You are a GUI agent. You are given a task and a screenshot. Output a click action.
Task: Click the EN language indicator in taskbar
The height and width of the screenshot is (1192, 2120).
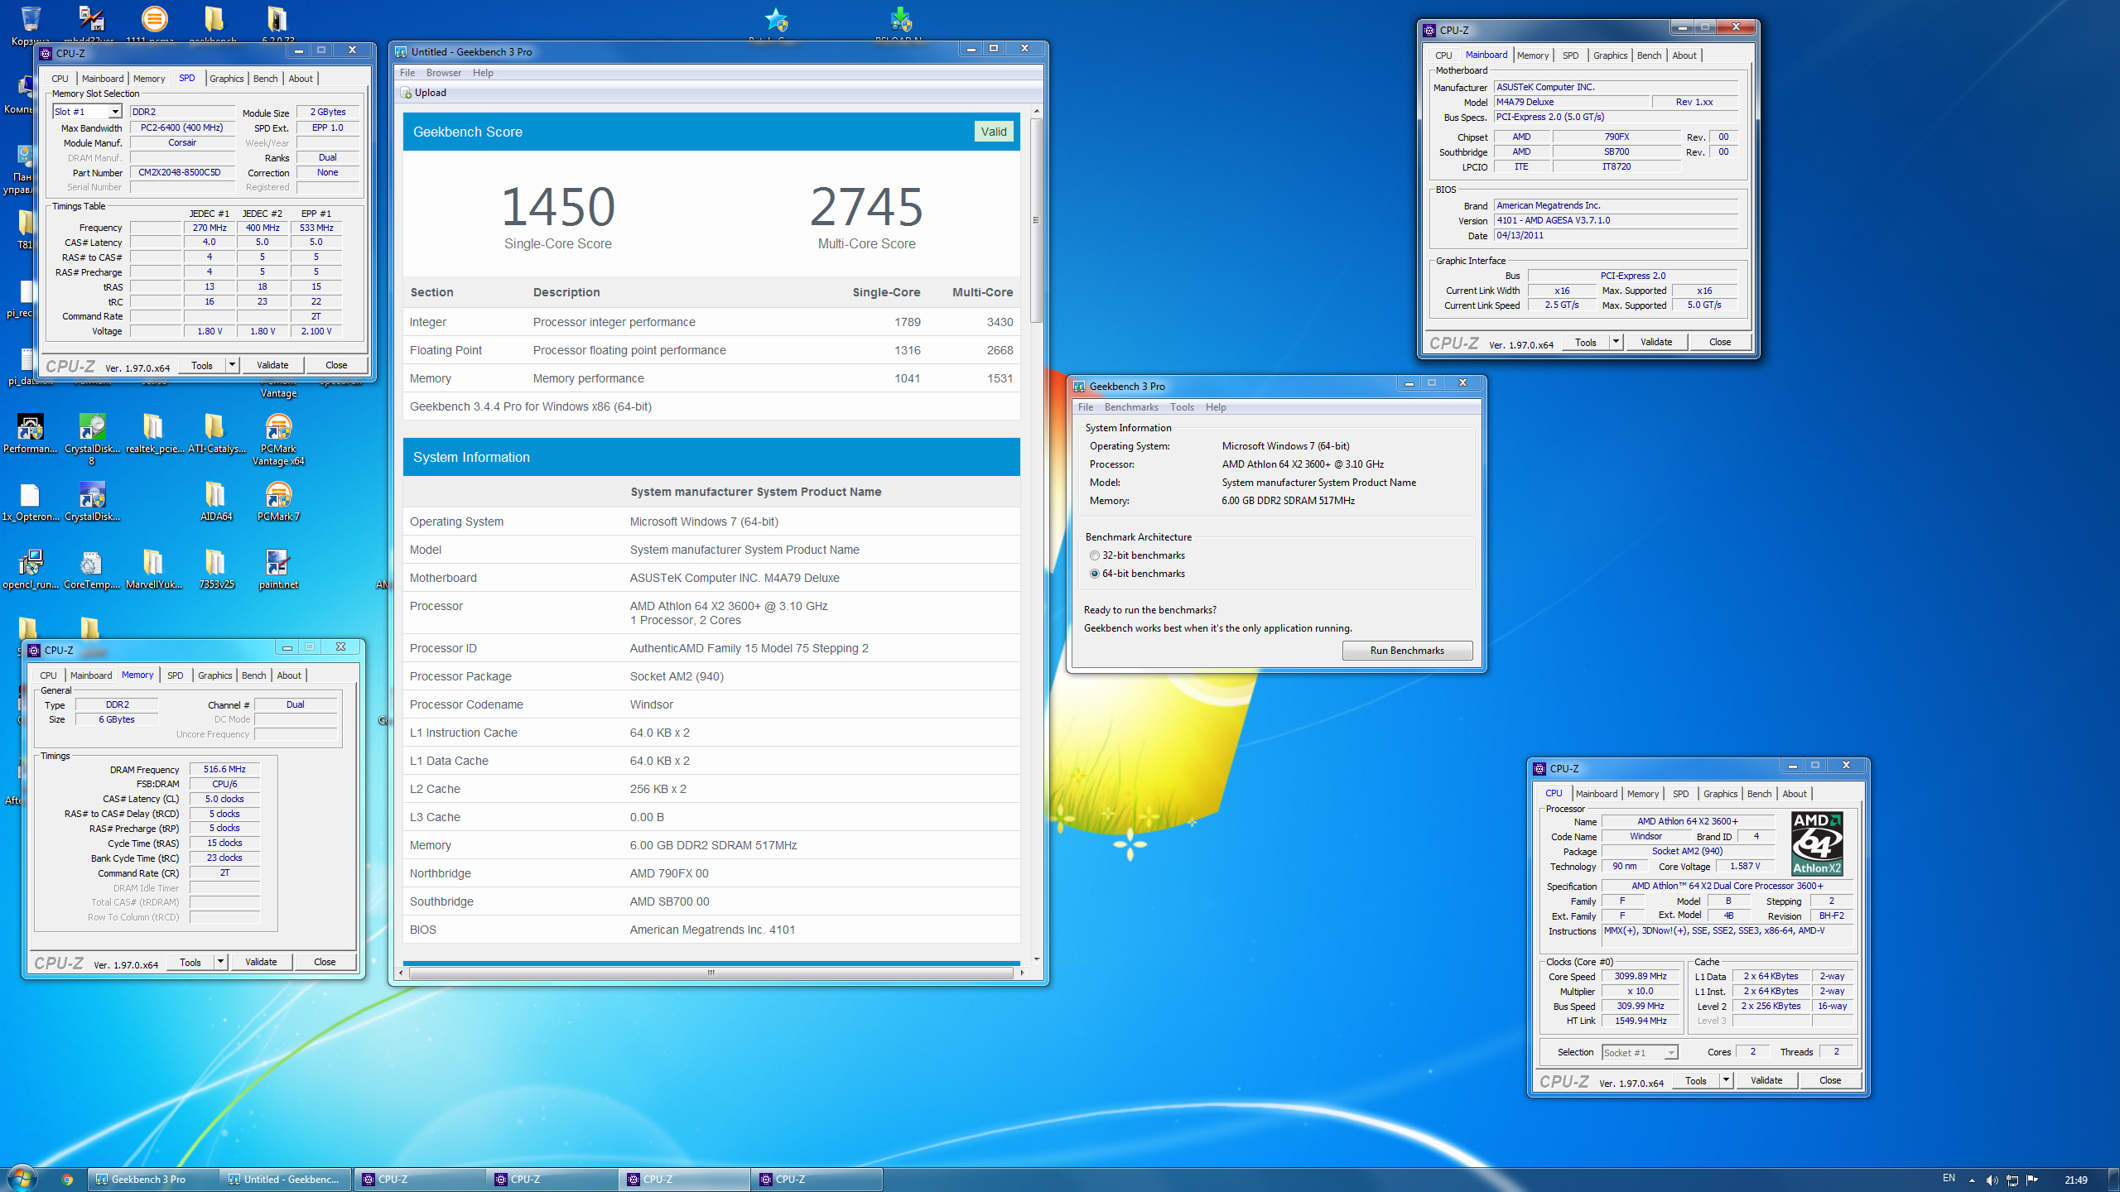(x=1949, y=1179)
